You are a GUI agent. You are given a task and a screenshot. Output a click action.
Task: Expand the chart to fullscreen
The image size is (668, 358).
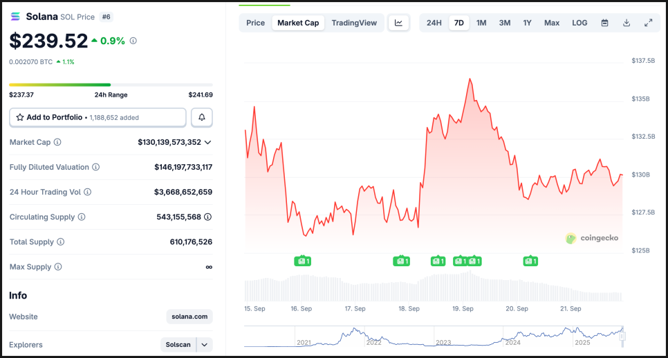[649, 23]
